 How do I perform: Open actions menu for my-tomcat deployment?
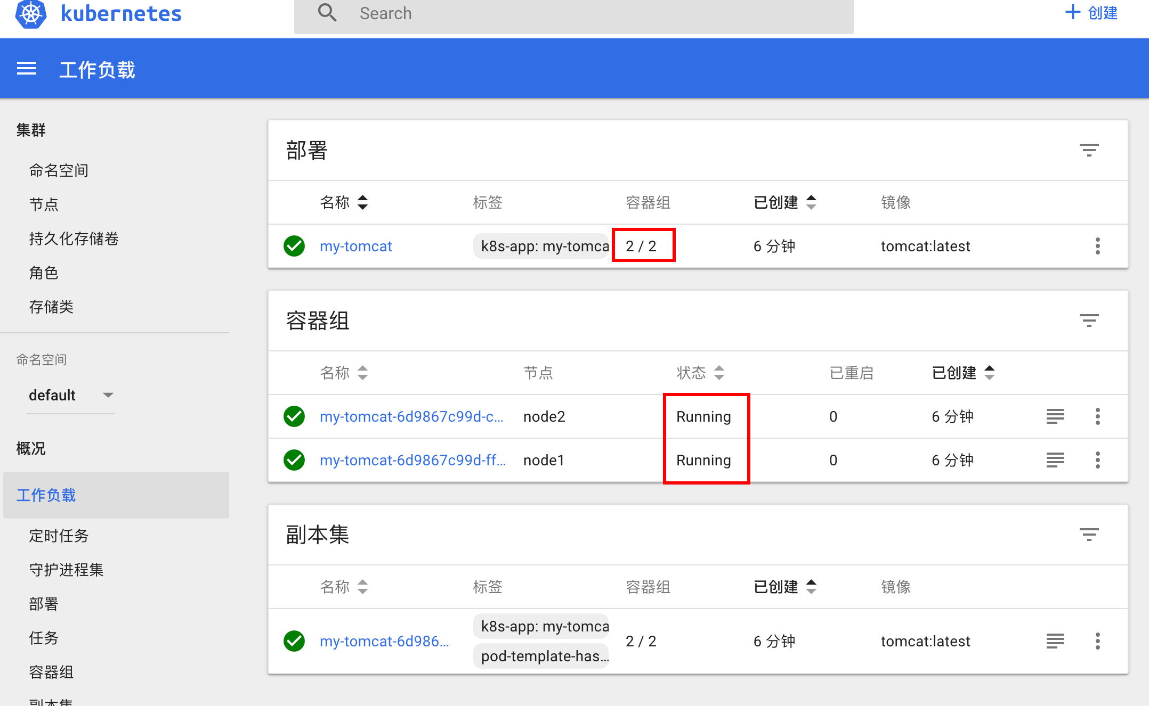(x=1097, y=246)
